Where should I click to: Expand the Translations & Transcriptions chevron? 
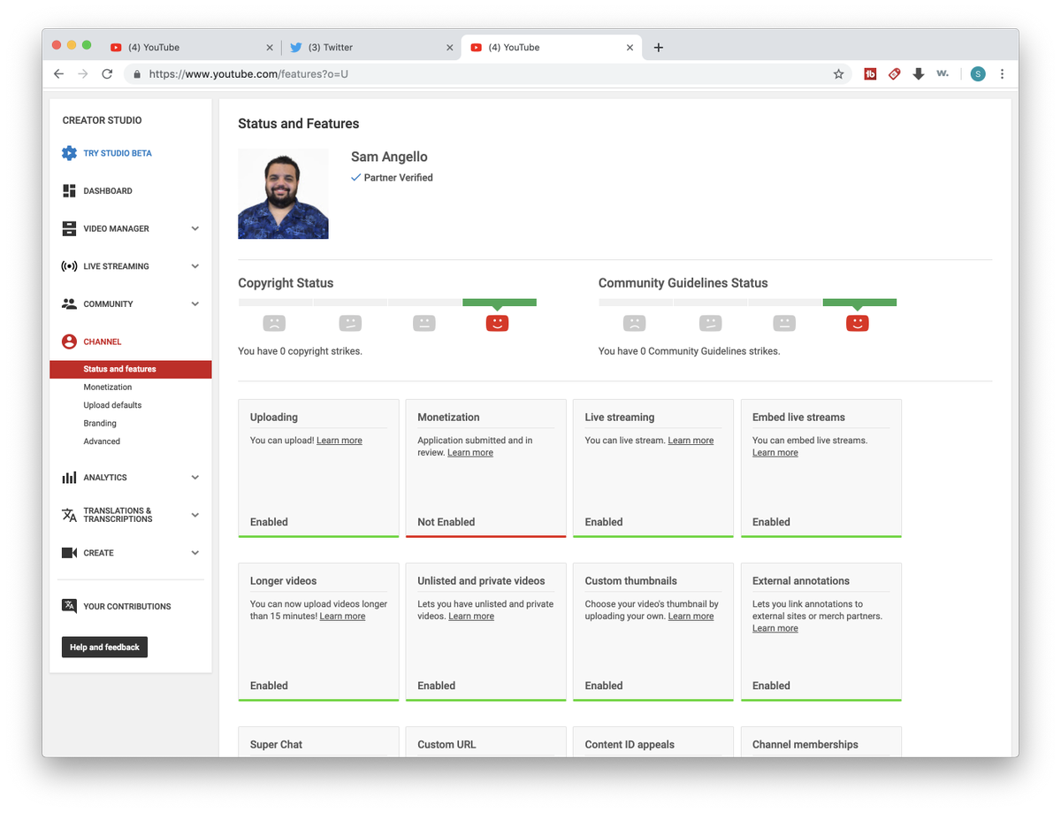coord(195,515)
